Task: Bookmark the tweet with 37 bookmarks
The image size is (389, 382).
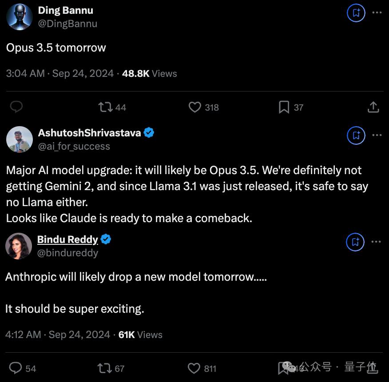Action: [284, 107]
